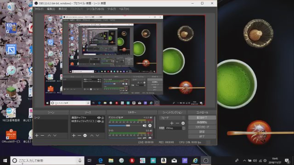The height and width of the screenshot is (165, 294).
Task: Mute desktop audio speaker icon in mixer
Action: (144, 126)
